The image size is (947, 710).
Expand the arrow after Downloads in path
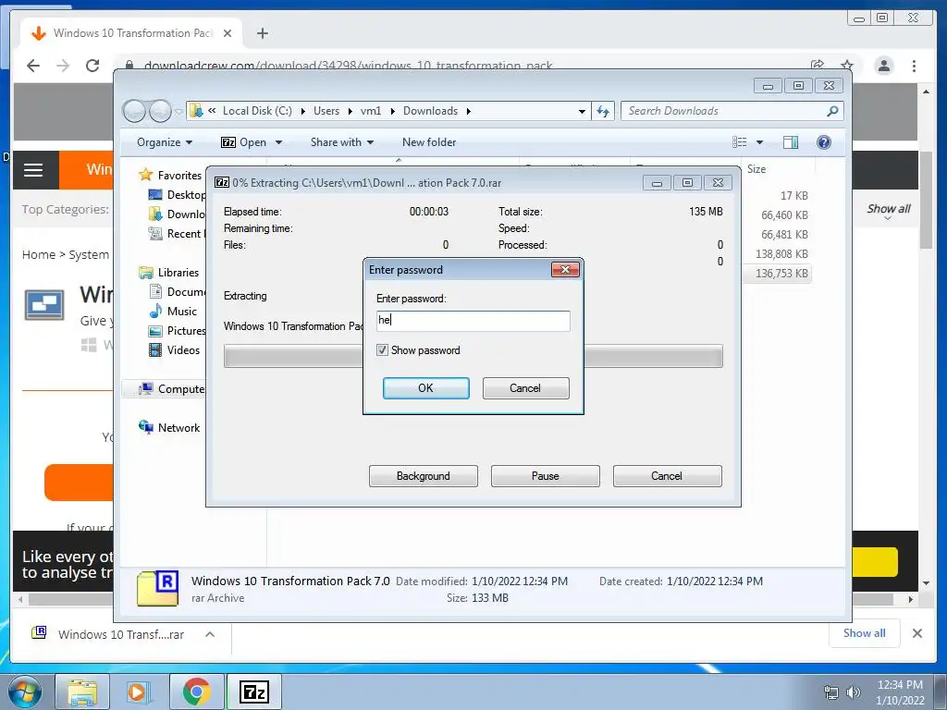[x=469, y=112]
